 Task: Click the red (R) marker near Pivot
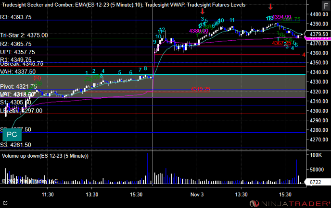click(37, 78)
